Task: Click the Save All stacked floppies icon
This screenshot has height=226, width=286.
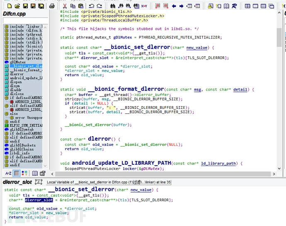Action: [x=41, y=6]
